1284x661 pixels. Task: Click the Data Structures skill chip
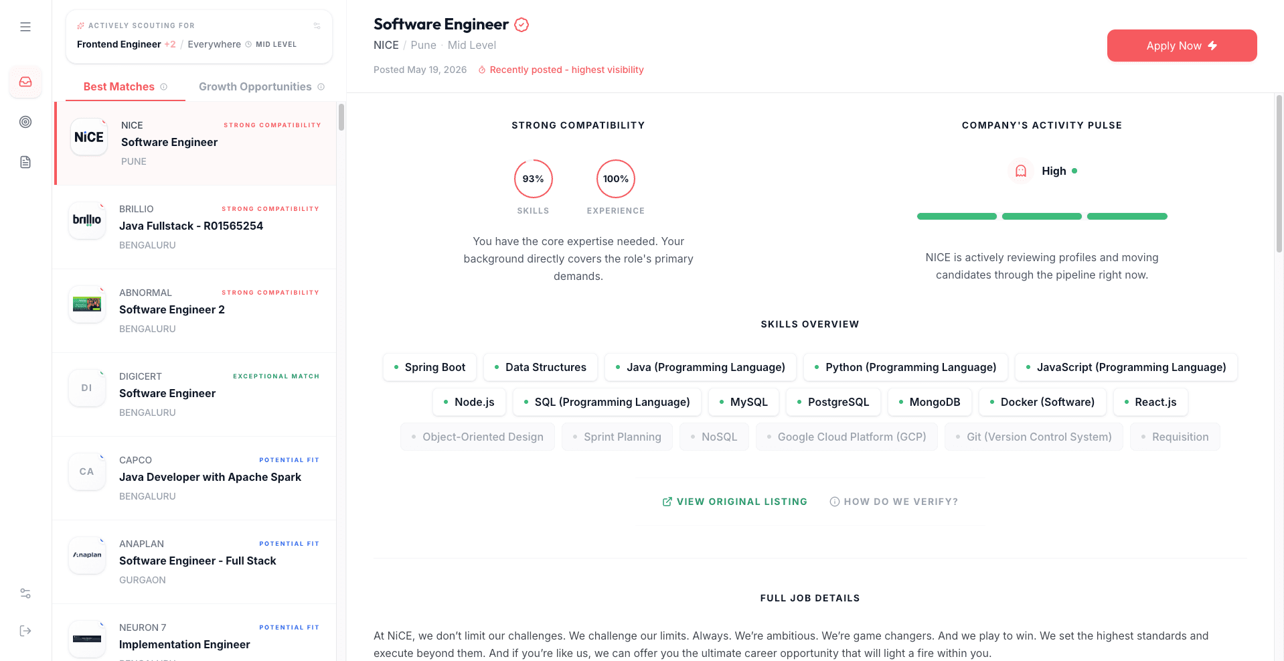pyautogui.click(x=540, y=367)
